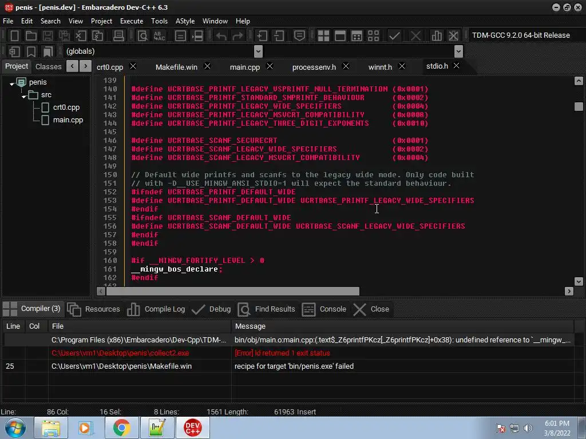
Task: Open the File menu
Action: tap(8, 21)
